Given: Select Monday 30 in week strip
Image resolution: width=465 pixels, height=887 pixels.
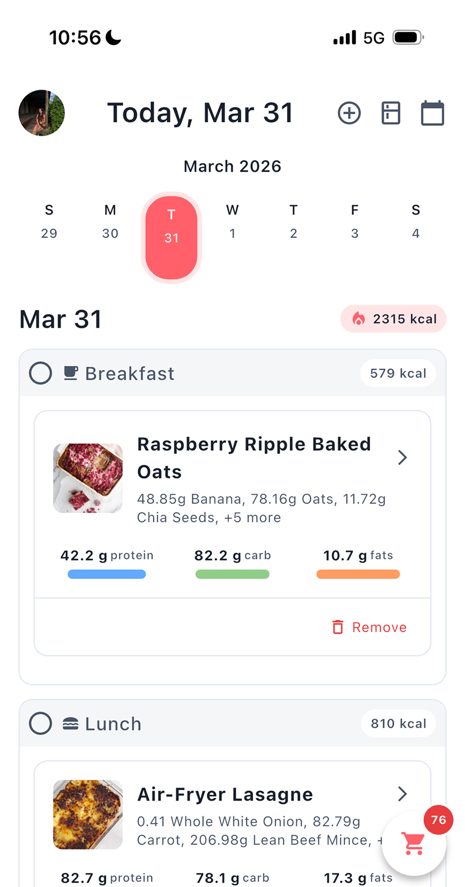Looking at the screenshot, I should coord(110,222).
